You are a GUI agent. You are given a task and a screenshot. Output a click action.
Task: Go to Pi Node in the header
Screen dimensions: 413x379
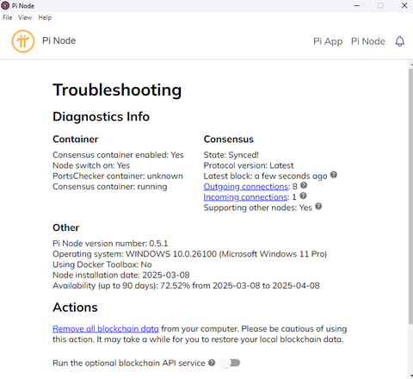tap(368, 41)
